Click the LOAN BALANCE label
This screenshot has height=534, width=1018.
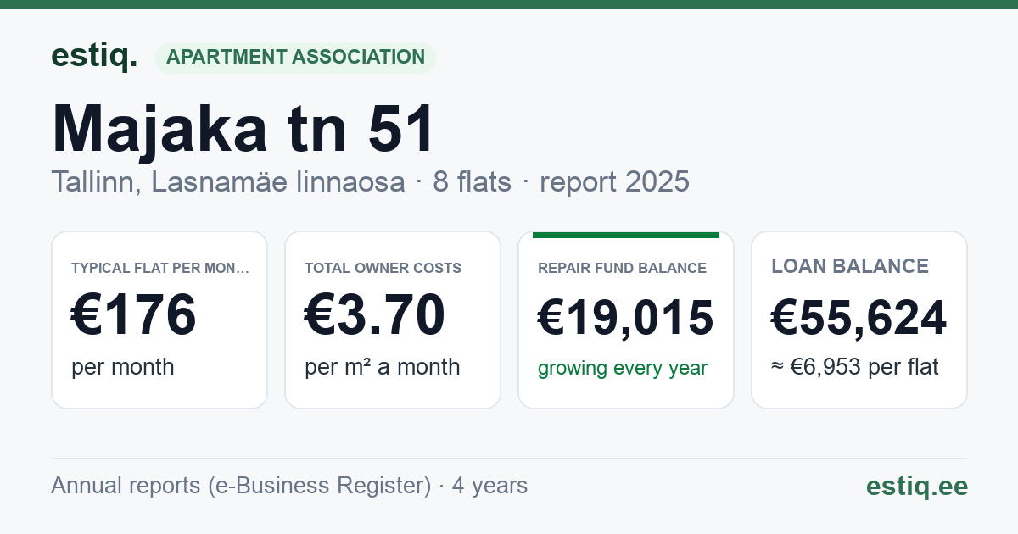(850, 266)
